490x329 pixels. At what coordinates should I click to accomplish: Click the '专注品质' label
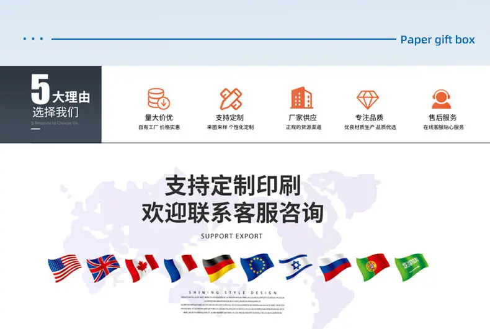tap(369, 117)
